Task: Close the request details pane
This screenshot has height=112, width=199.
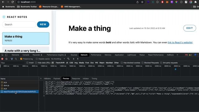Action: coord(41,79)
